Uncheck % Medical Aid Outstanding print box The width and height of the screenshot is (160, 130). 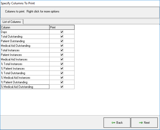62,87
